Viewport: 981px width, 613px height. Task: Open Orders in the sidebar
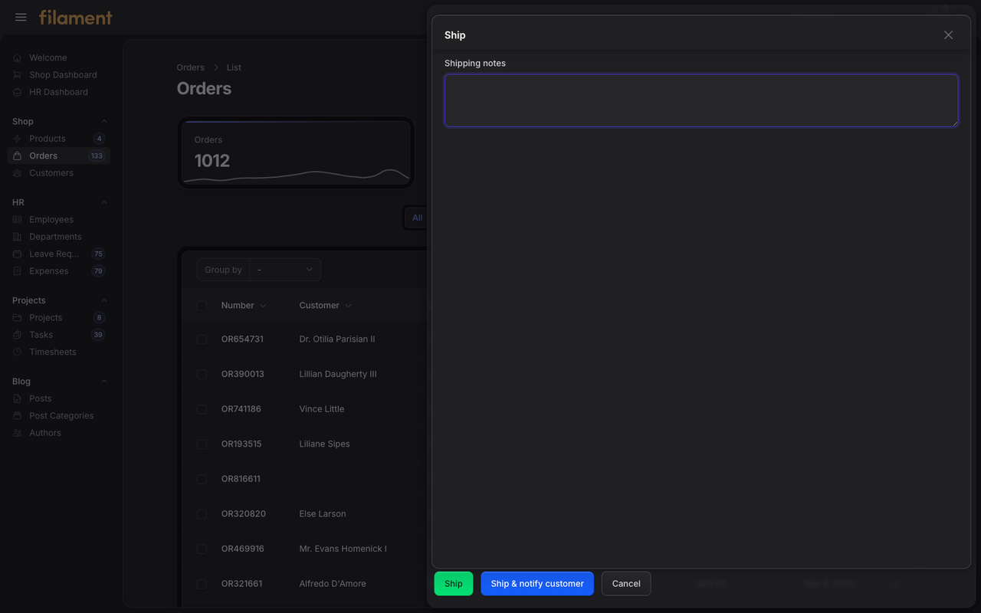(x=59, y=156)
